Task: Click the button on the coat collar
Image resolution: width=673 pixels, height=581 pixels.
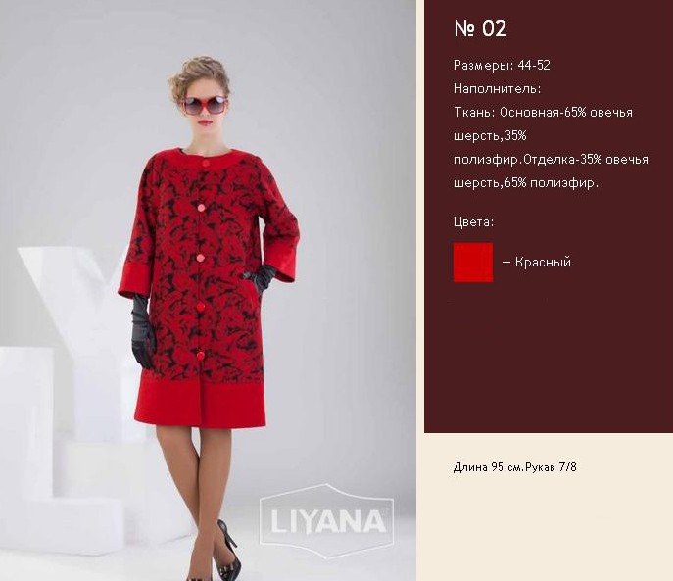Action: (206, 163)
